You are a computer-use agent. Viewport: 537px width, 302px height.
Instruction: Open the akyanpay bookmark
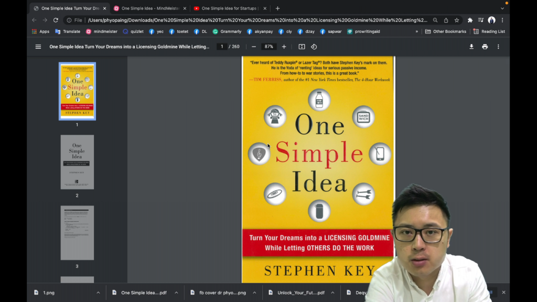tap(260, 31)
